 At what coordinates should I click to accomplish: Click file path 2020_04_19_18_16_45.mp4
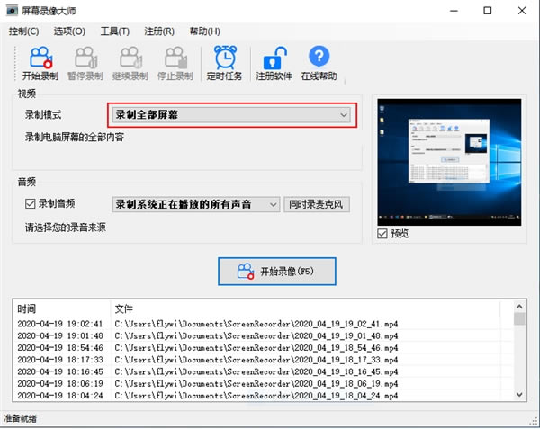[256, 371]
